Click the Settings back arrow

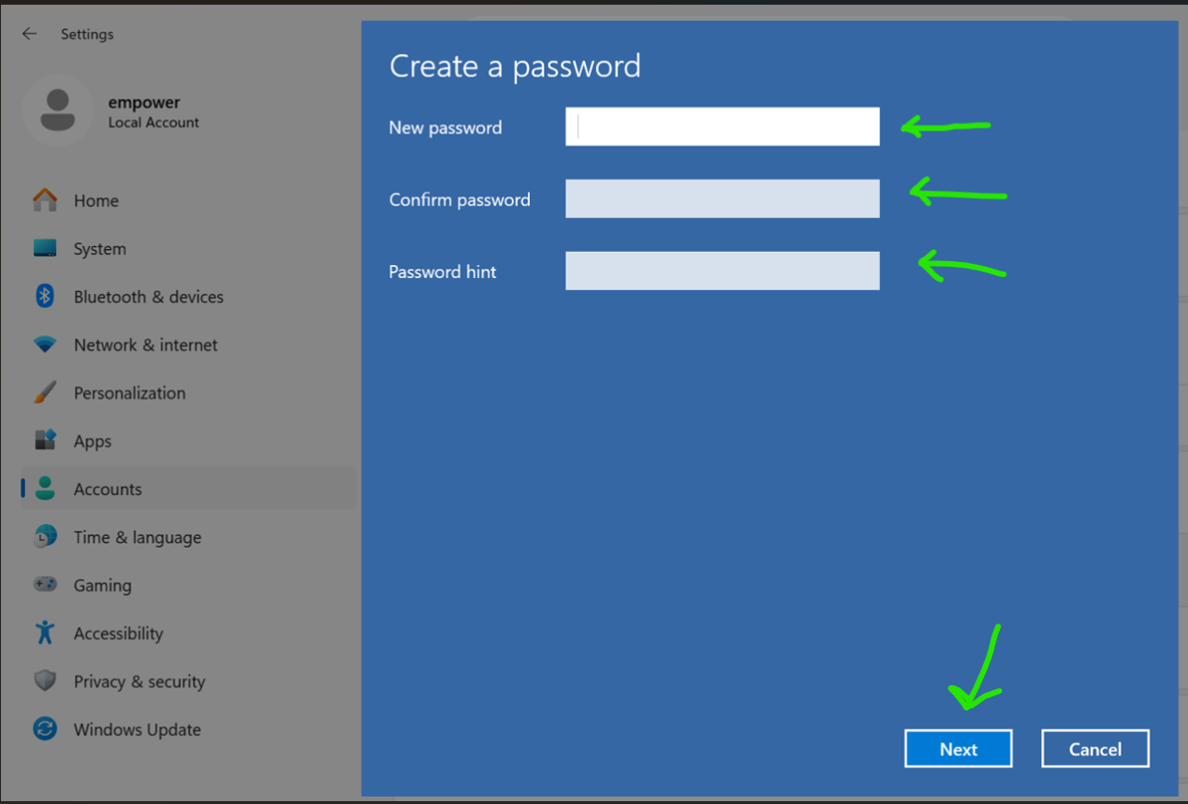[x=30, y=34]
